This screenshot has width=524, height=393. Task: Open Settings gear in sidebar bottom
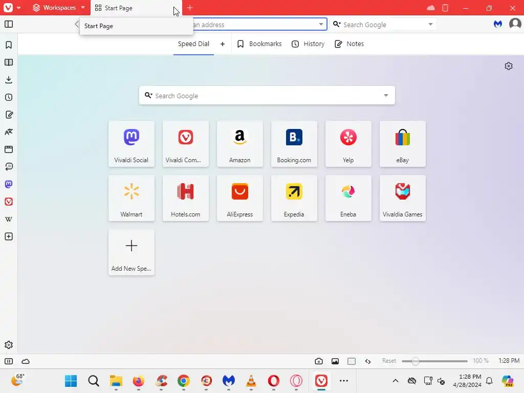click(x=9, y=345)
